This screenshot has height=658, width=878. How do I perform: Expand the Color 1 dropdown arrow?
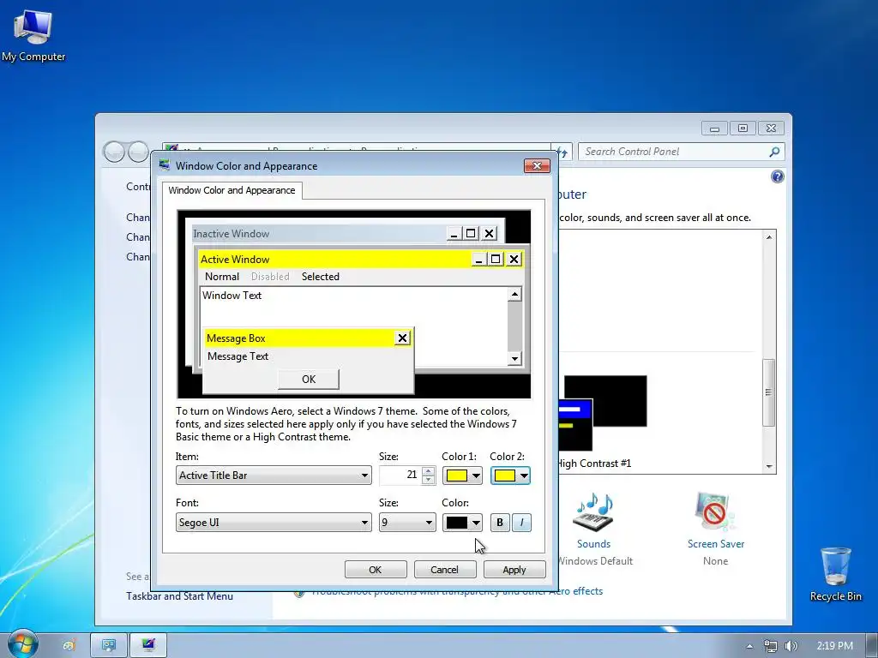click(x=476, y=476)
